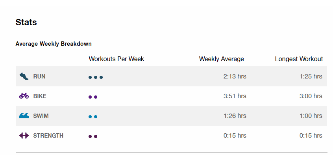The width and height of the screenshot is (333, 155).
Task: Select the RUN row label
Action: pyautogui.click(x=39, y=77)
